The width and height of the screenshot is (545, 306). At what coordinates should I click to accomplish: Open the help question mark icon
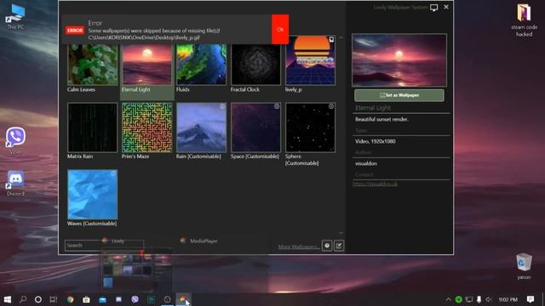[327, 246]
